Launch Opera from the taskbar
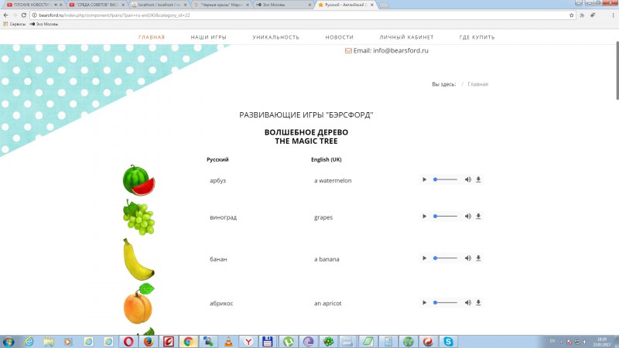The image size is (619, 348). (x=128, y=341)
